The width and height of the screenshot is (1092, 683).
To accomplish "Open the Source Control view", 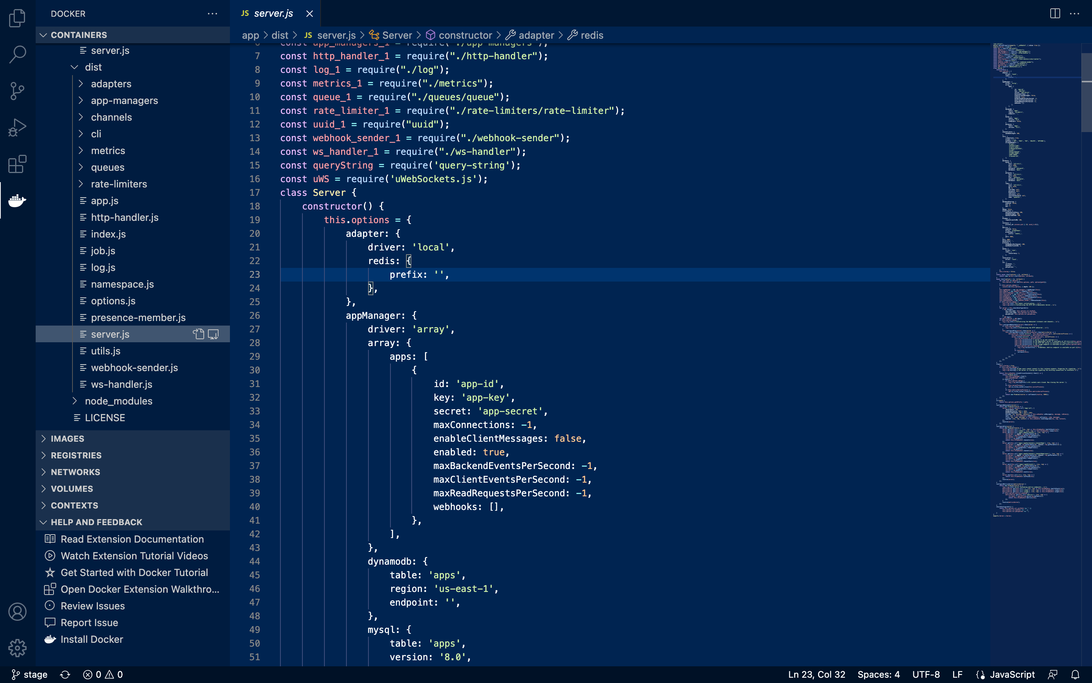I will (x=17, y=91).
